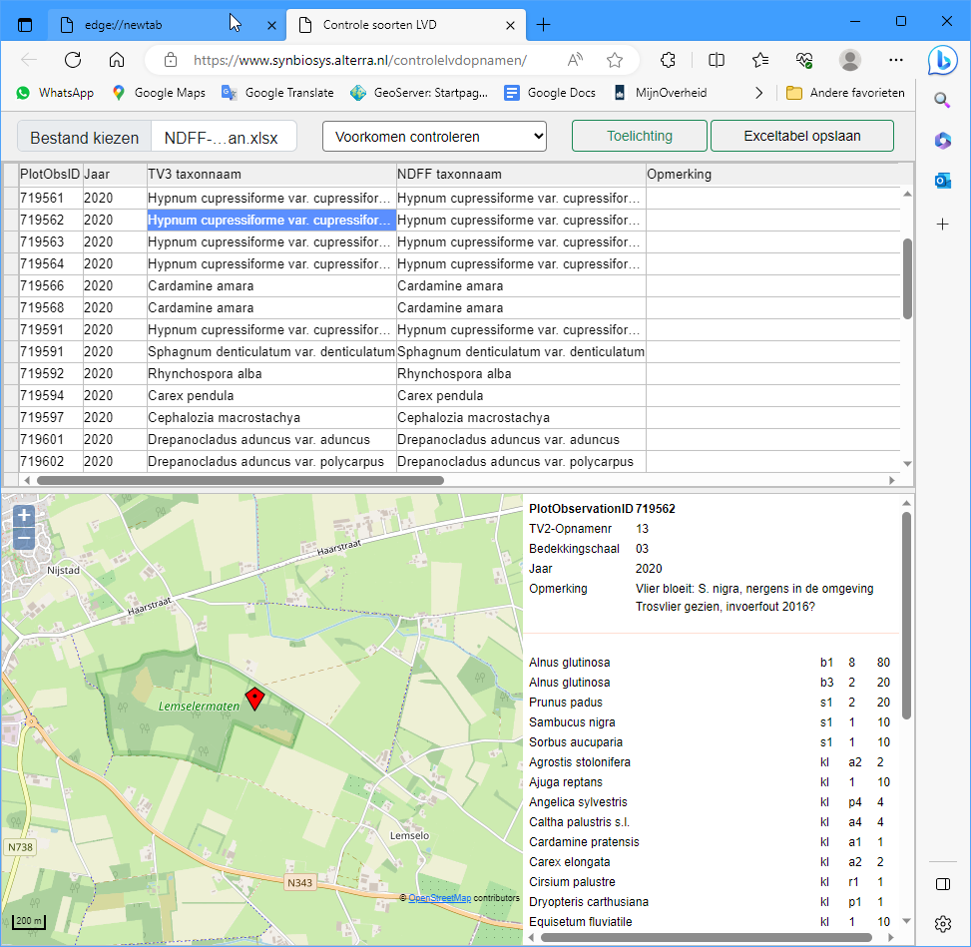Open the OpenStreetMap attribution link

click(x=439, y=898)
